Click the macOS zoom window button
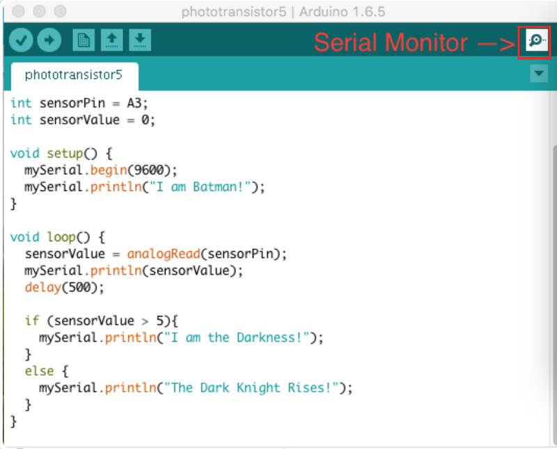The height and width of the screenshot is (449, 557). [x=61, y=11]
